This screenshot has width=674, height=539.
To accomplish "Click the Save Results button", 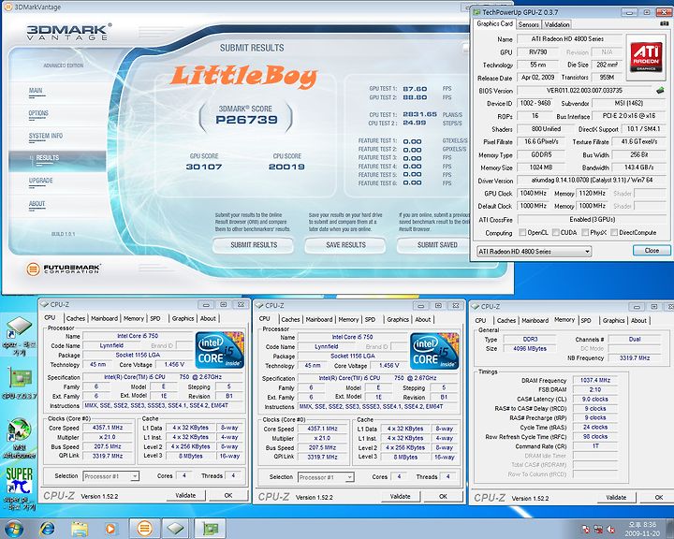I will 345,245.
